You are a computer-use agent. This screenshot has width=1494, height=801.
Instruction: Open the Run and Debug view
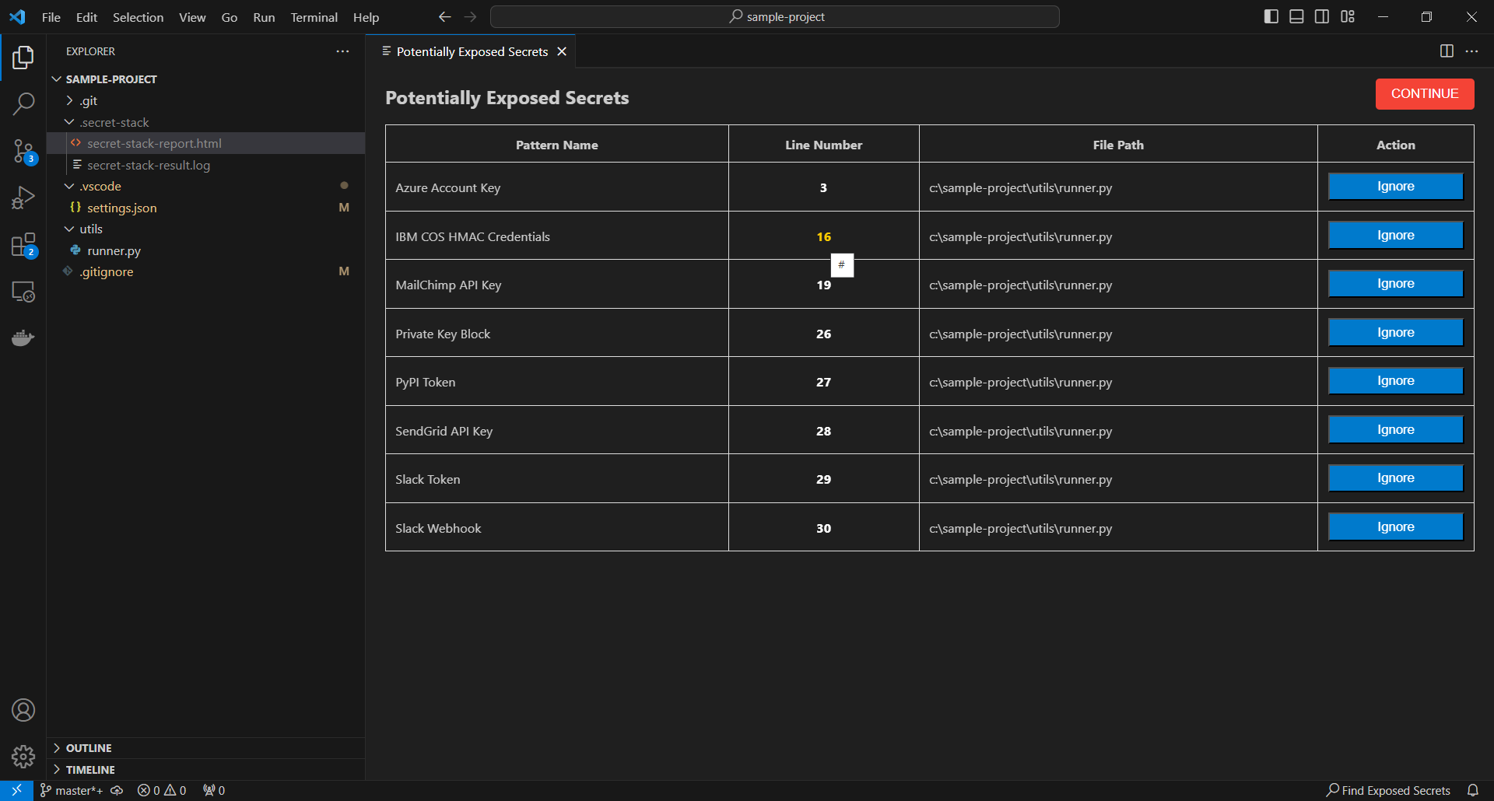pyautogui.click(x=23, y=198)
